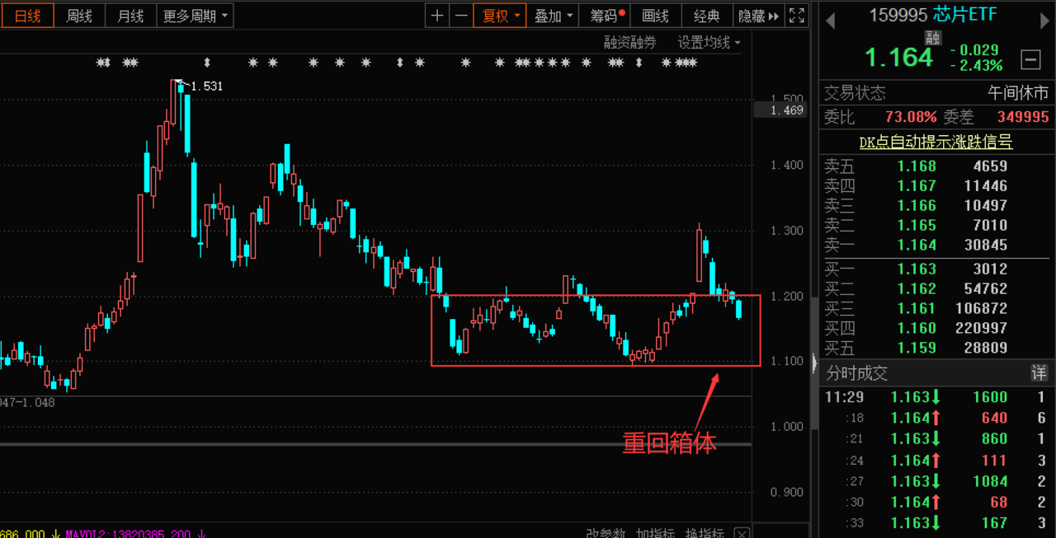Click 详 details button for tick trades
The image size is (1056, 538).
[1039, 373]
